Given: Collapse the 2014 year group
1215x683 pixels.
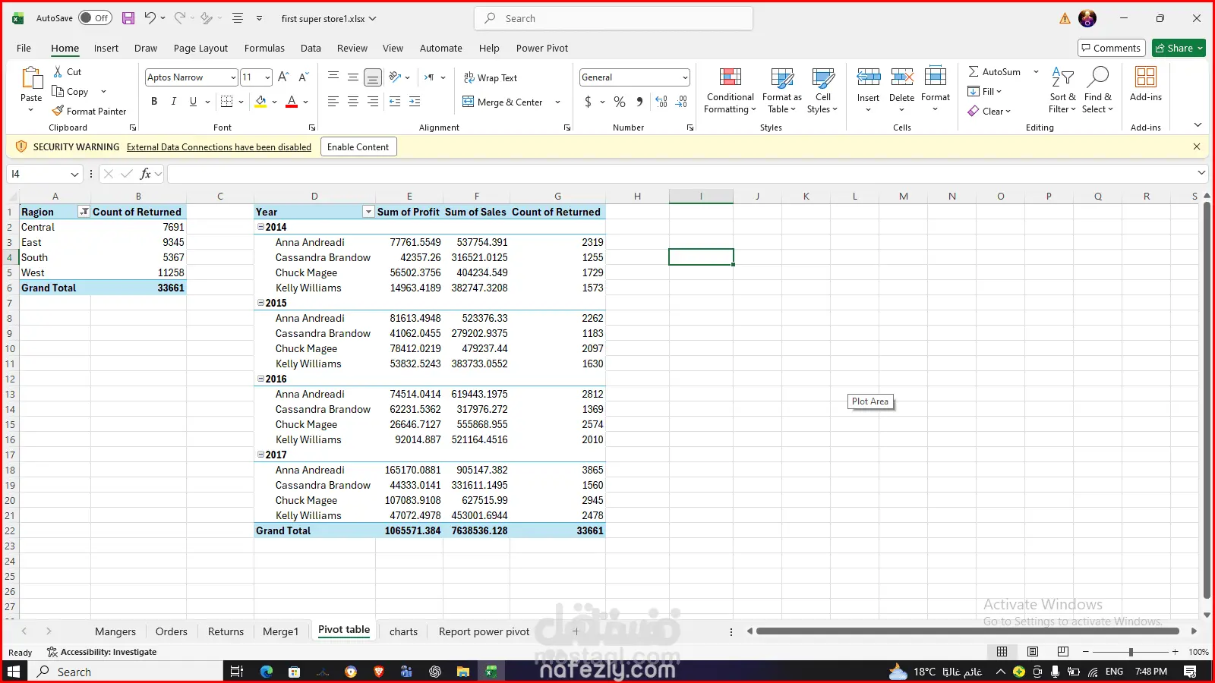Looking at the screenshot, I should [x=260, y=227].
